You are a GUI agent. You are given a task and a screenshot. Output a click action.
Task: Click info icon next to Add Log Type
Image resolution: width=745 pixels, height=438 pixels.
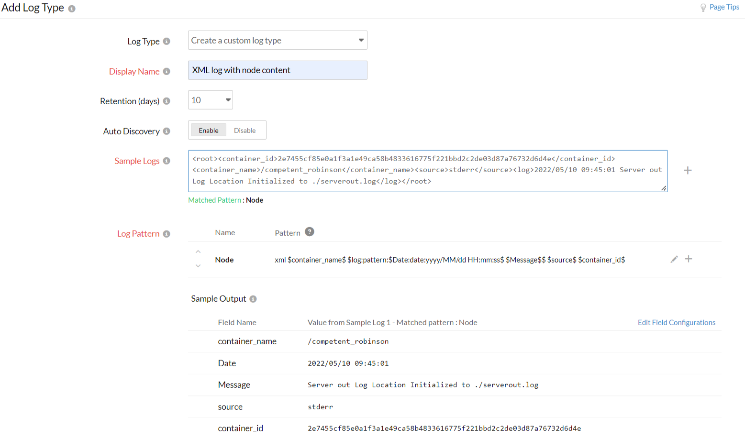click(72, 9)
